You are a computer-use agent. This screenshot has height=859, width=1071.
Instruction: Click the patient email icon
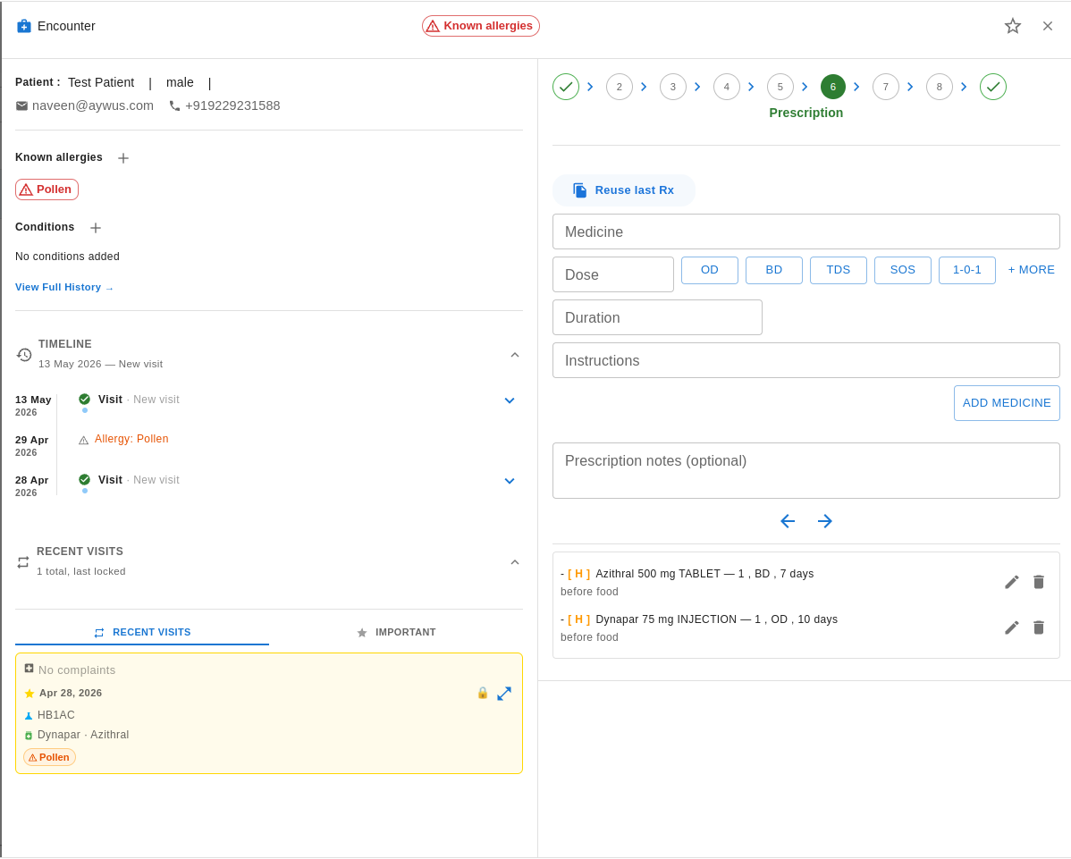coord(21,105)
